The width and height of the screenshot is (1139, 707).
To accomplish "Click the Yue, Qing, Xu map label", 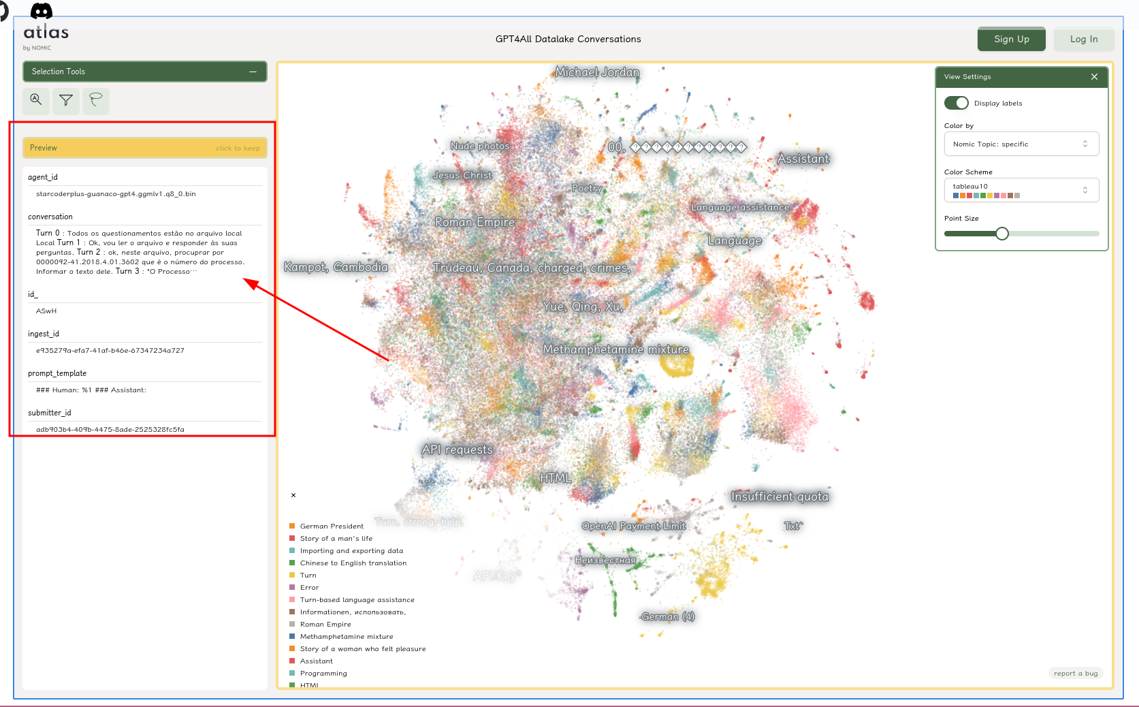I will coord(583,307).
